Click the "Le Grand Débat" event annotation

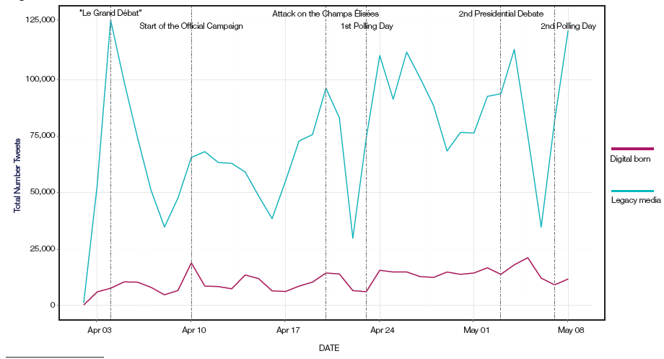pyautogui.click(x=110, y=13)
